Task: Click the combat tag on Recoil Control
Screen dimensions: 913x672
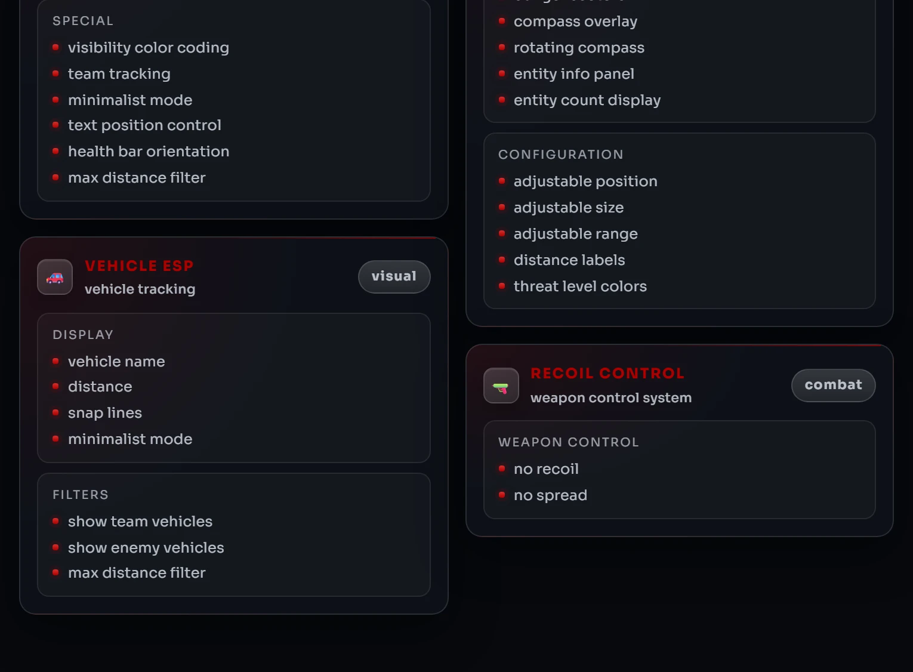Action: 833,386
